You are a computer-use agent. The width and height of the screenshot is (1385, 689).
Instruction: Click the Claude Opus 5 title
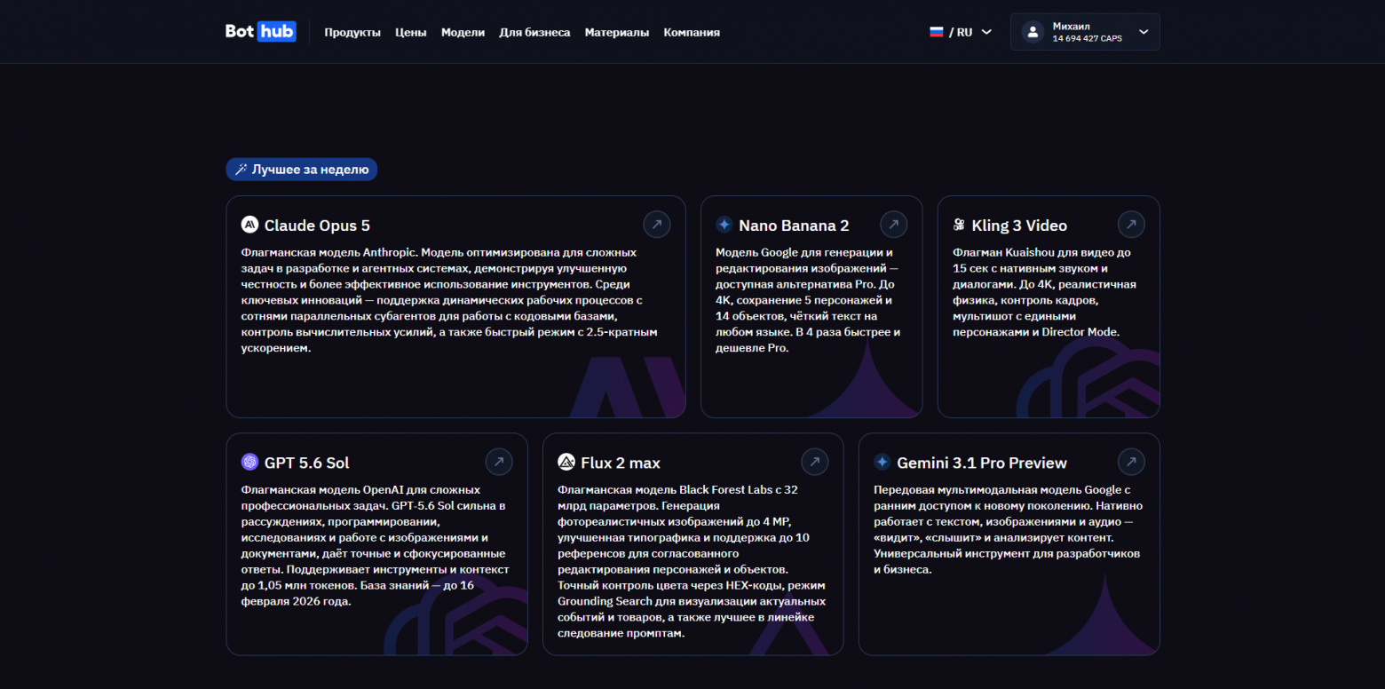pyautogui.click(x=317, y=226)
